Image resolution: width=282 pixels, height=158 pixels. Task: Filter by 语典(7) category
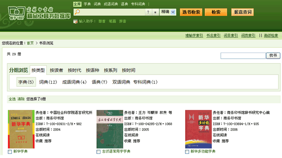pos(99,82)
